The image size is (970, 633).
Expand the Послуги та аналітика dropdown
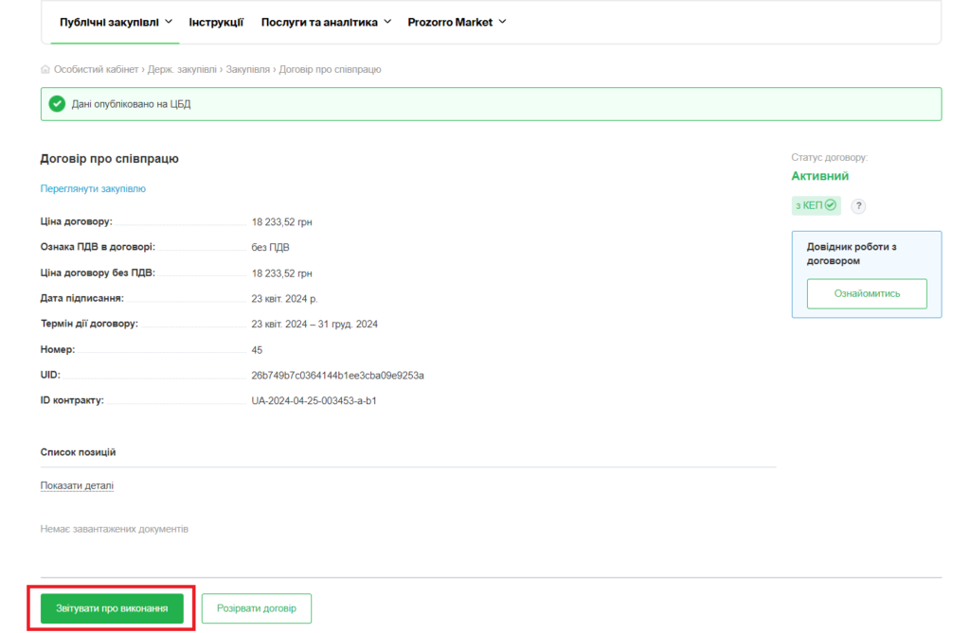click(326, 22)
